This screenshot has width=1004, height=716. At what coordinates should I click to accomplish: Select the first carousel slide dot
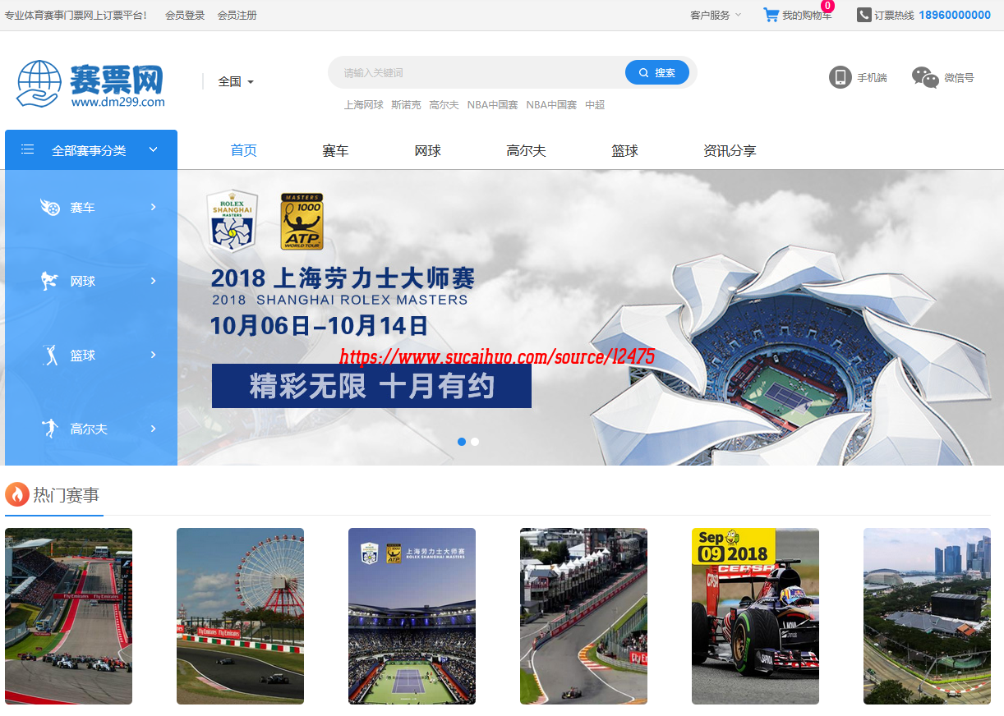point(462,442)
